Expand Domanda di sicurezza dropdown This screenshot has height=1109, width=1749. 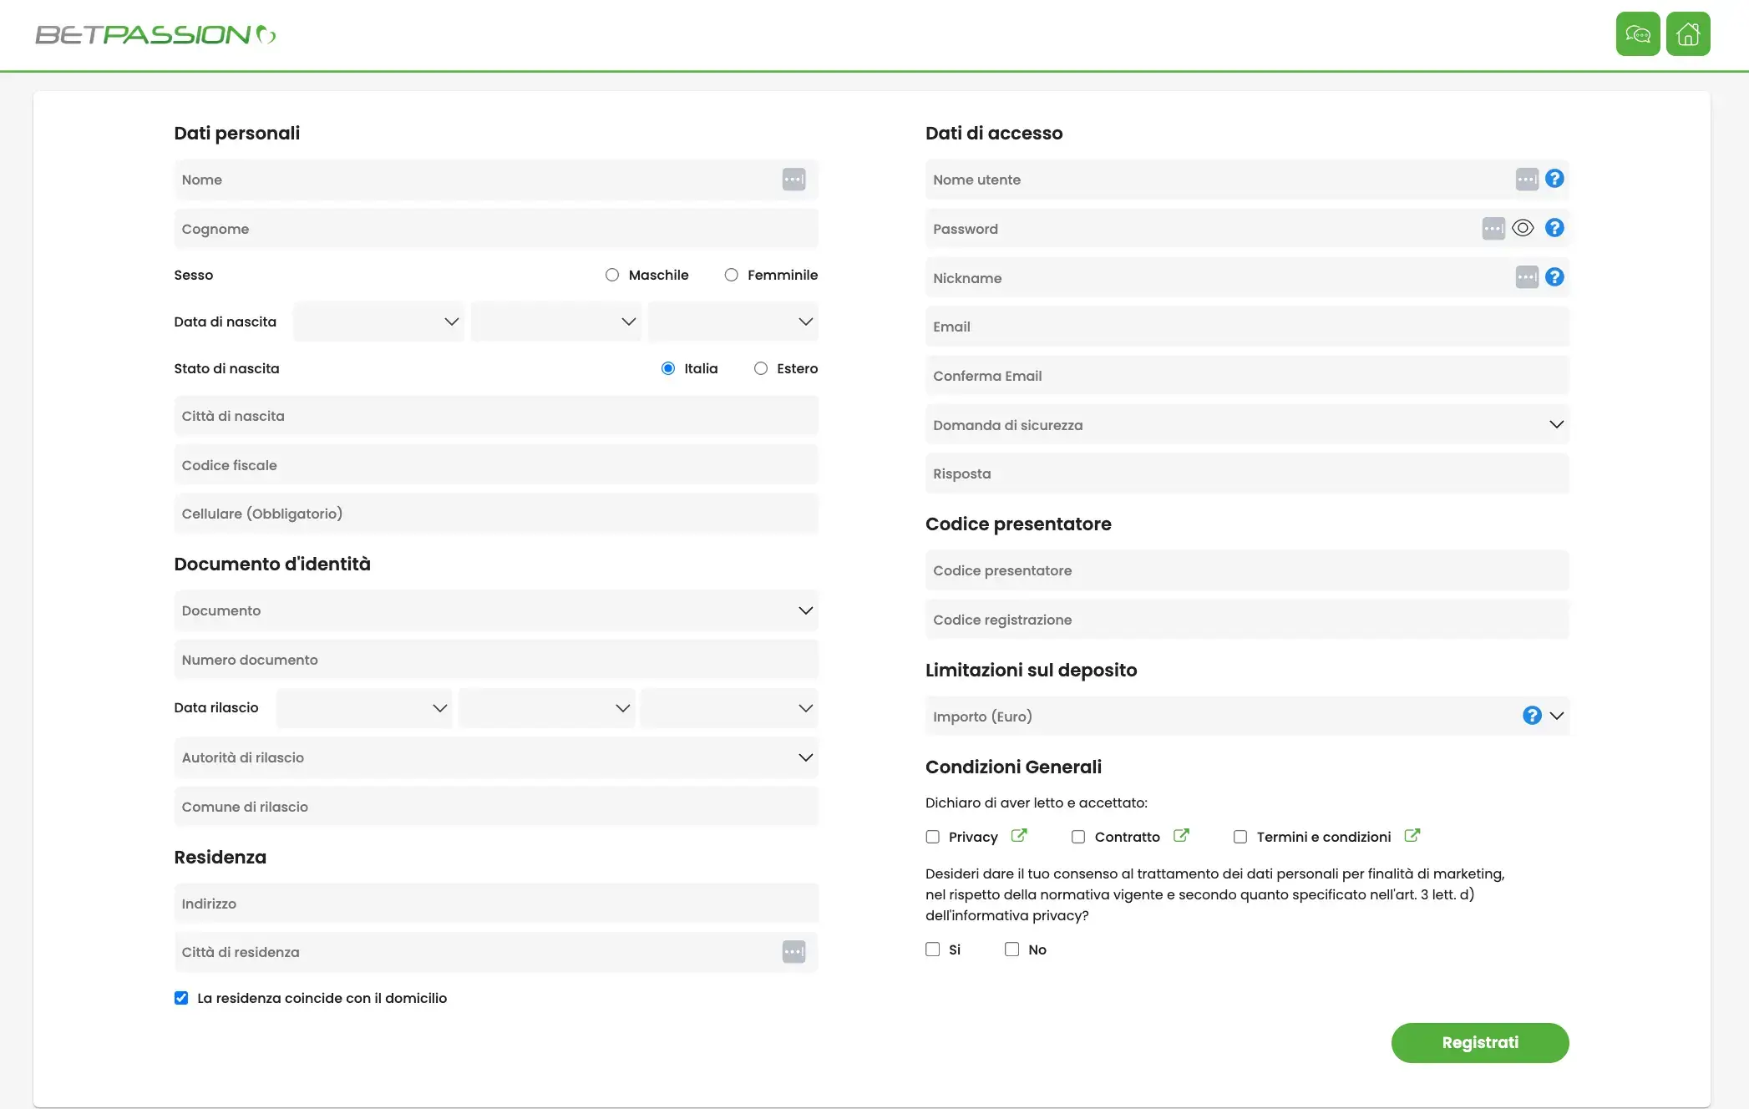[x=1247, y=425]
